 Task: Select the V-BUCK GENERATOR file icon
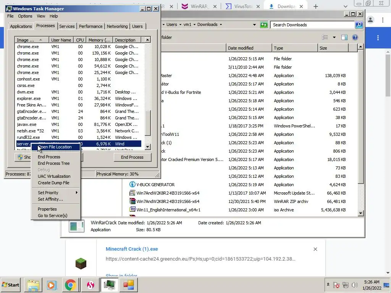click(132, 185)
